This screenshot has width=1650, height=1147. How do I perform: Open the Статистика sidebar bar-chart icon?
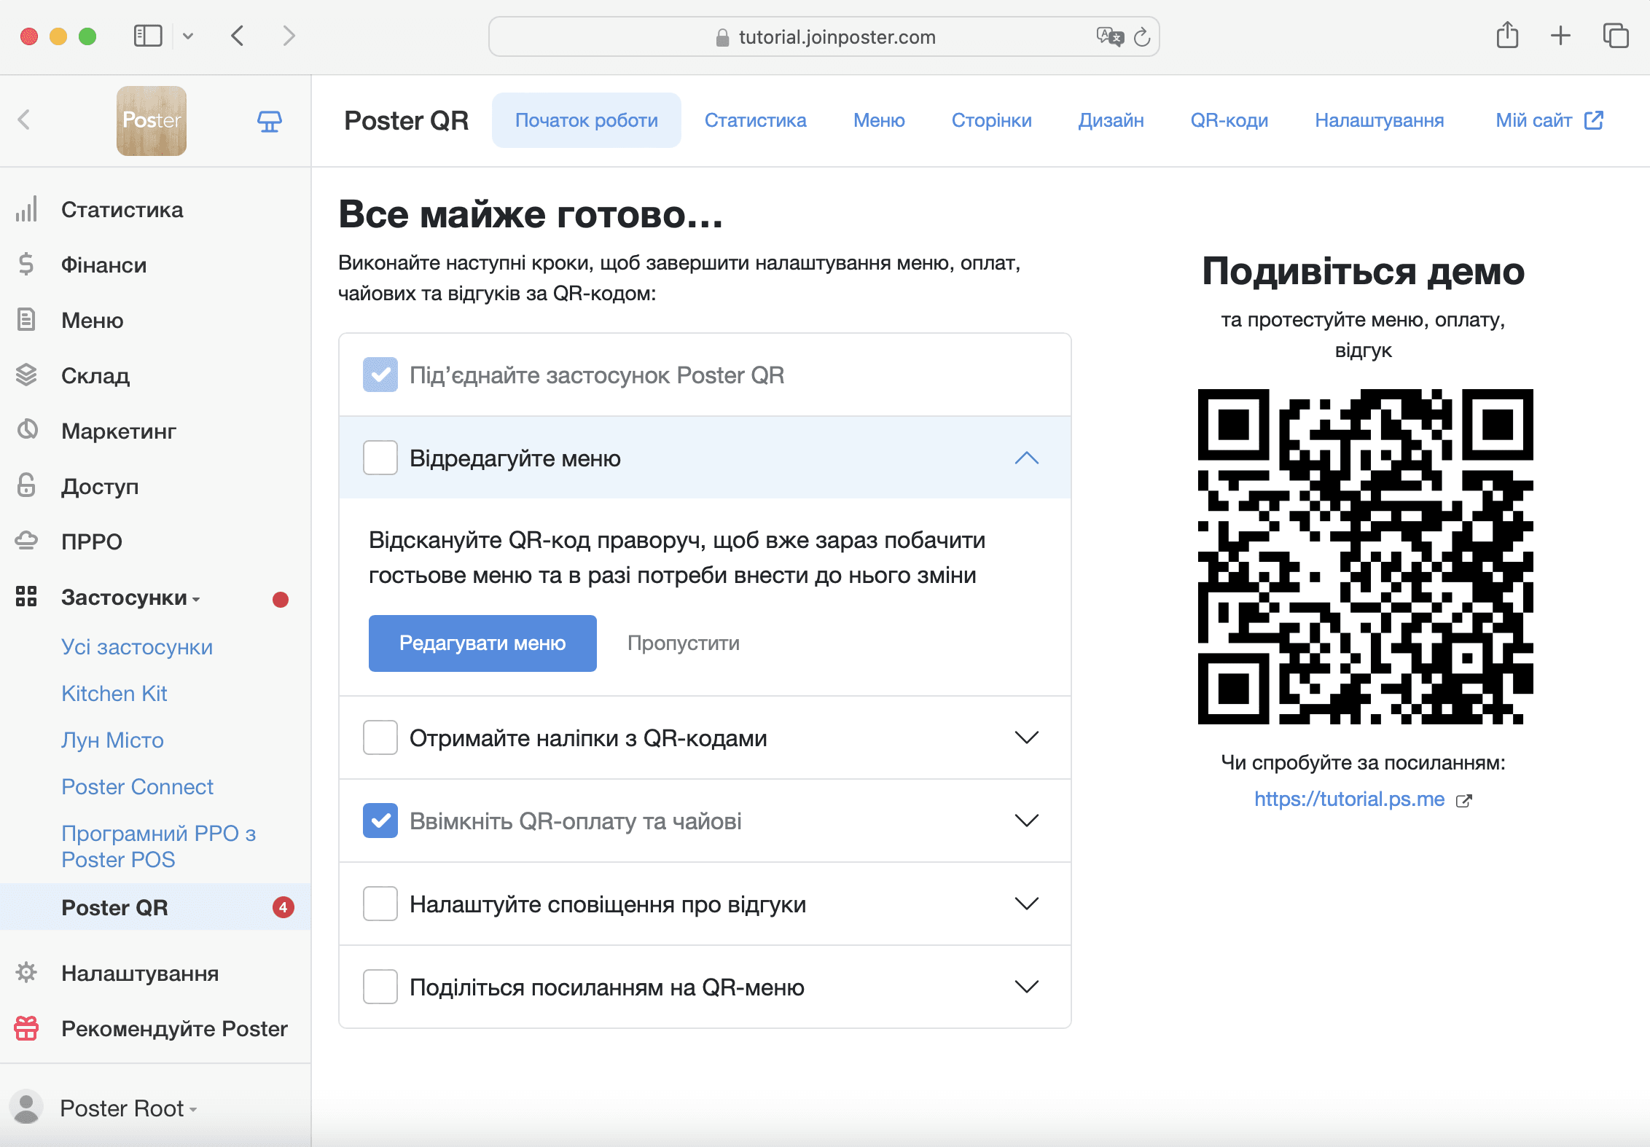26,210
